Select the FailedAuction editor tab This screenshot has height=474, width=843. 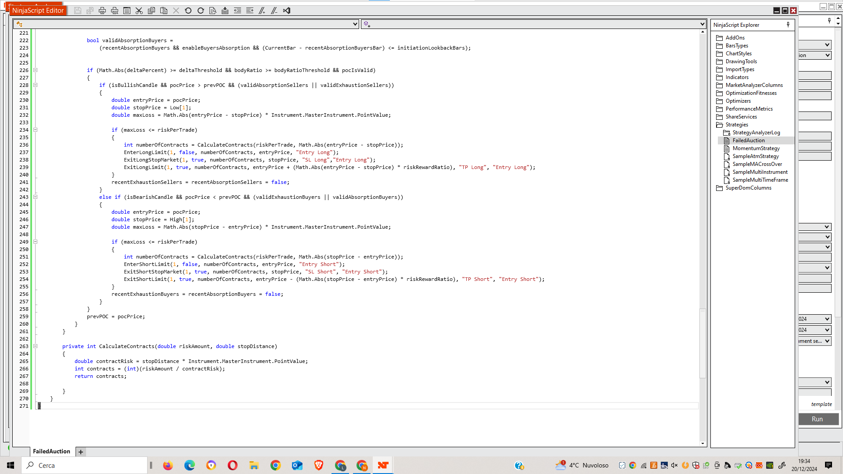coord(51,451)
